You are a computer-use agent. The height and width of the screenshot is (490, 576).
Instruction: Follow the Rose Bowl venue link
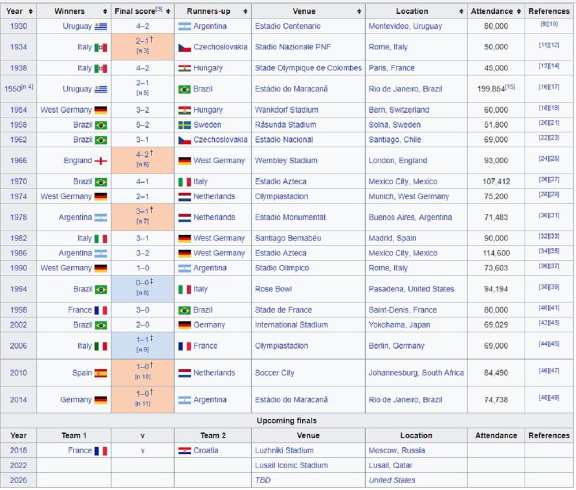click(273, 289)
